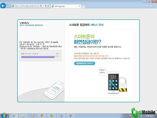Image resolution: width=157 pixels, height=118 pixels.
Task: Switch to Internet Explorer in taskbar
Action: [x=14, y=116]
